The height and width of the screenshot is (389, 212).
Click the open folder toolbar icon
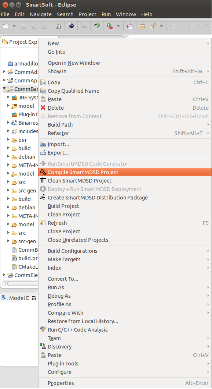pyautogui.click(x=142, y=26)
